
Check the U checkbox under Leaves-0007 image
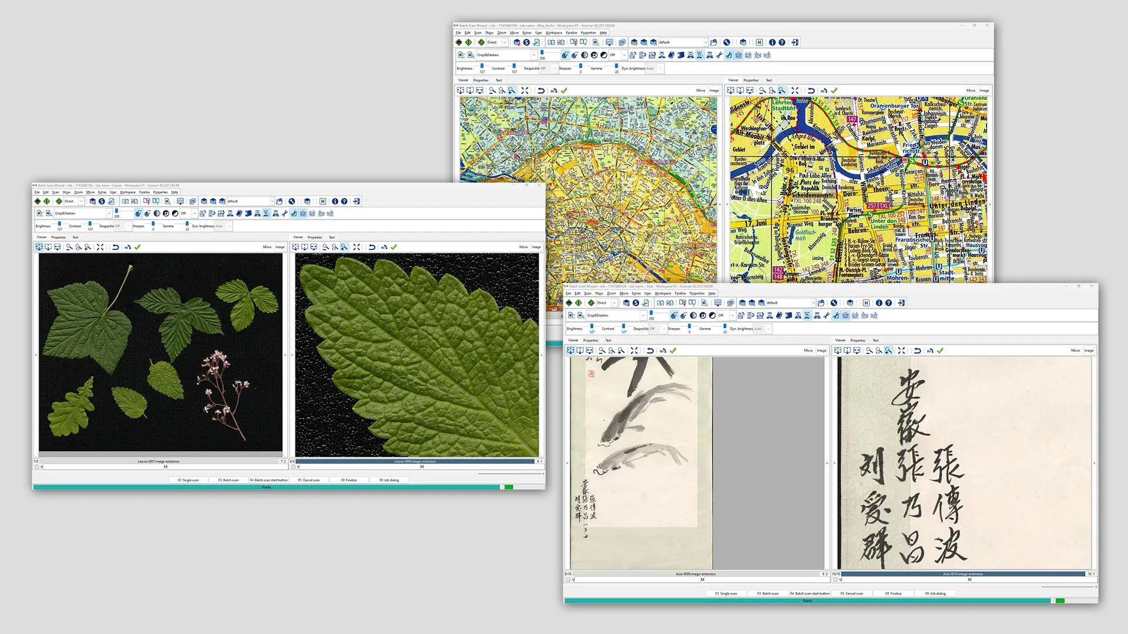[37, 467]
